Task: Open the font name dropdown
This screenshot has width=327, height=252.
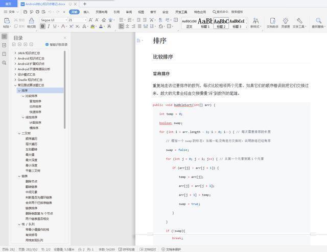Action: (66, 20)
